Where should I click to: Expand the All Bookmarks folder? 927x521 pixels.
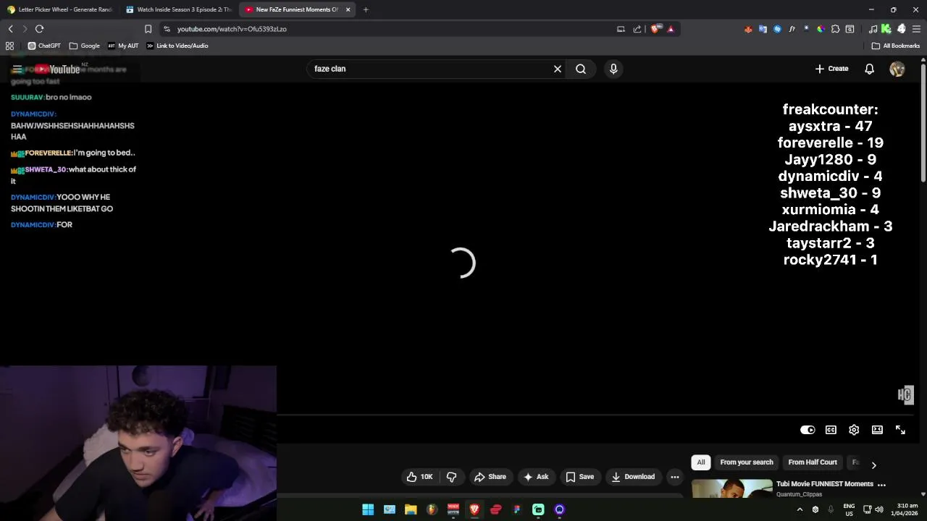click(896, 46)
